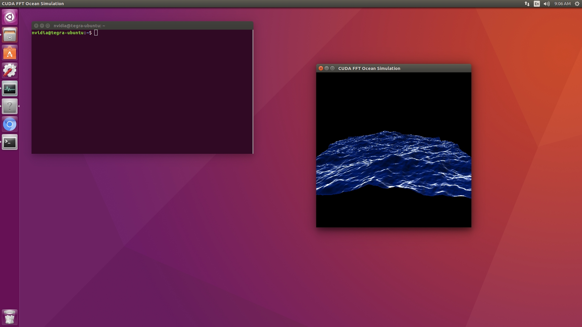Open the Files manager from the dock
This screenshot has width=582, height=327.
(10, 35)
